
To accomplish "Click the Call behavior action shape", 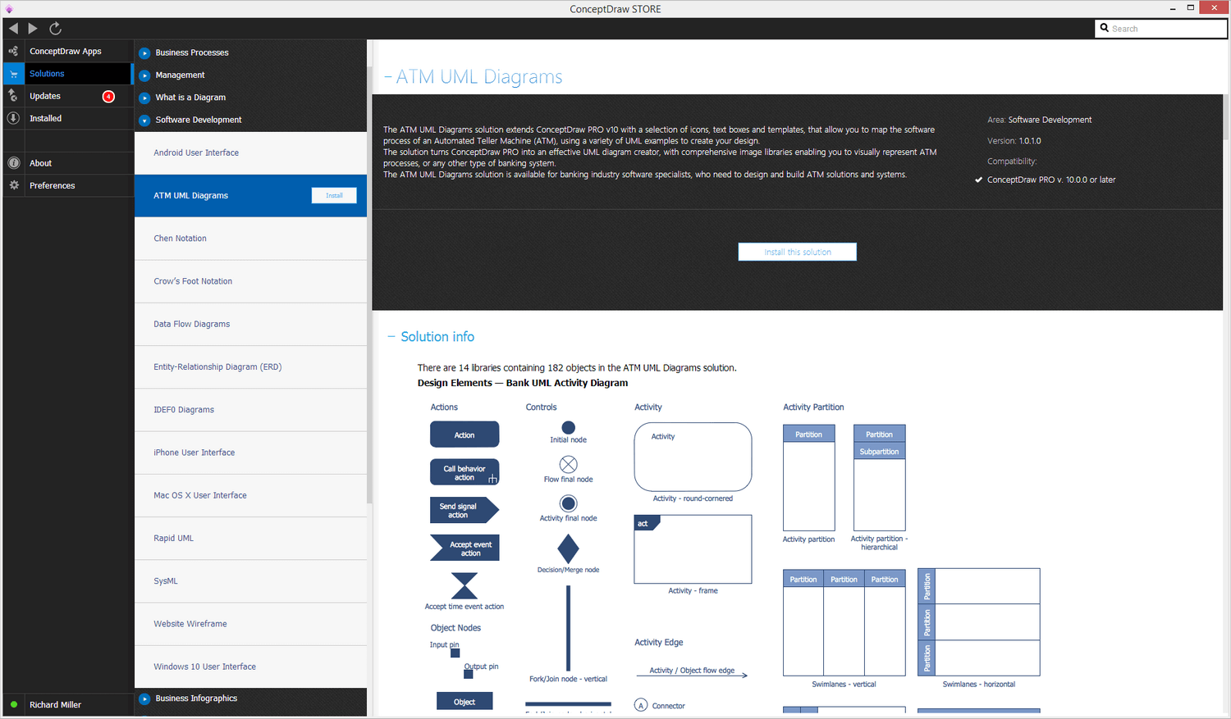I will 464,472.
